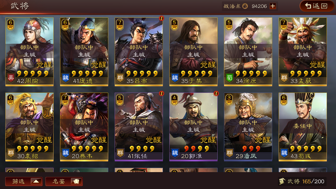Click the red alert badge on 郭淮 card
336x189 pixels.
216,93
